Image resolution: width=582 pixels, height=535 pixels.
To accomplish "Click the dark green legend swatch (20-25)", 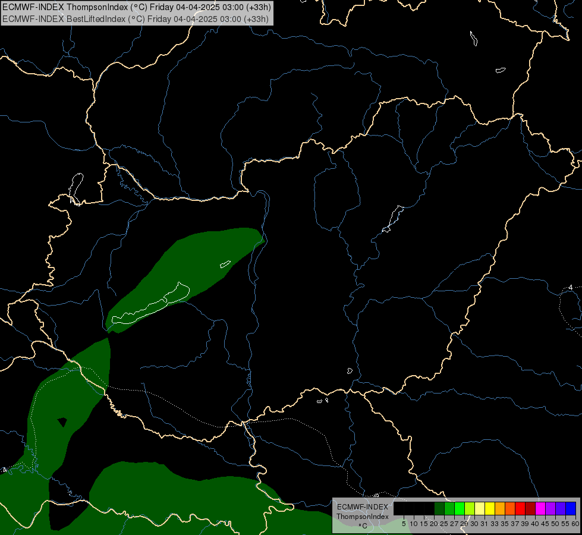I will pos(439,508).
